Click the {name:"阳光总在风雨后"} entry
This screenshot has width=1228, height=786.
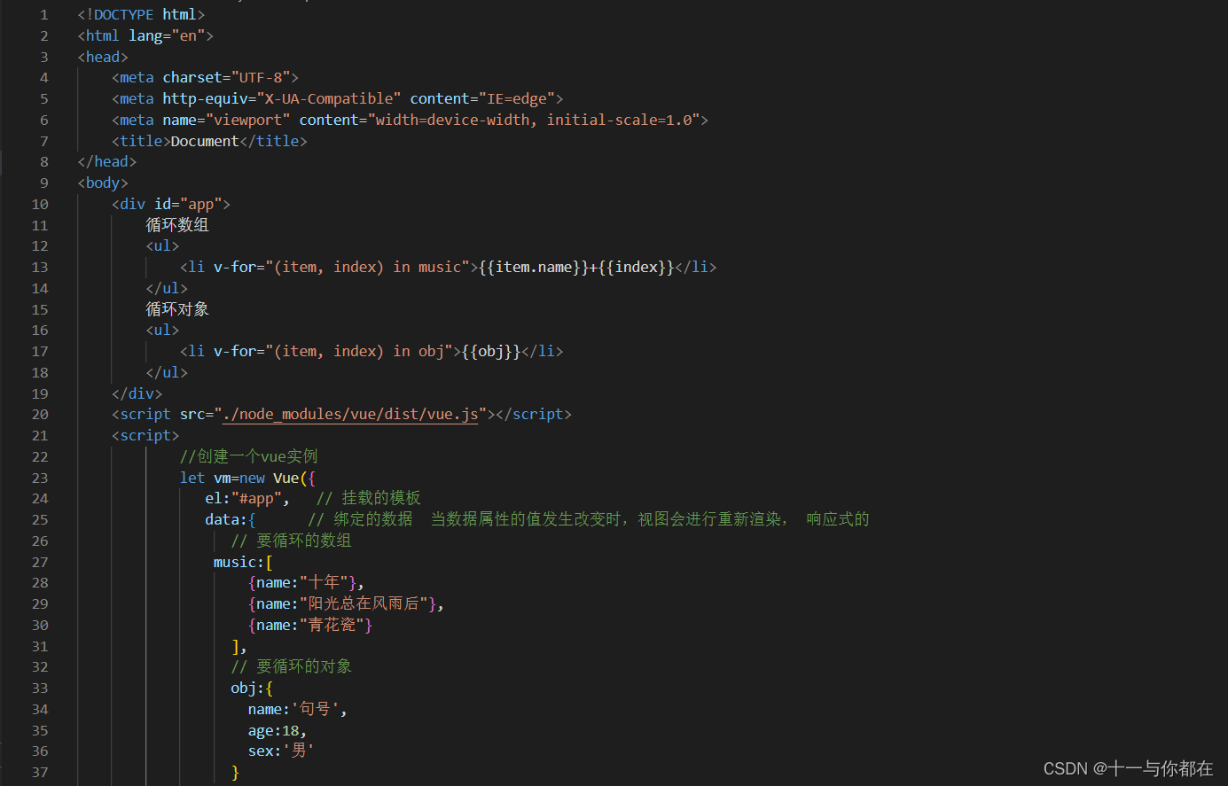pos(342,603)
